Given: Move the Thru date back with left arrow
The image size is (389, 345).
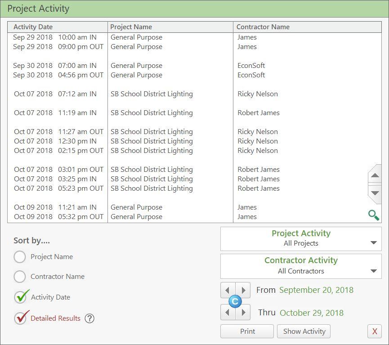Looking at the screenshot, I should 228,312.
